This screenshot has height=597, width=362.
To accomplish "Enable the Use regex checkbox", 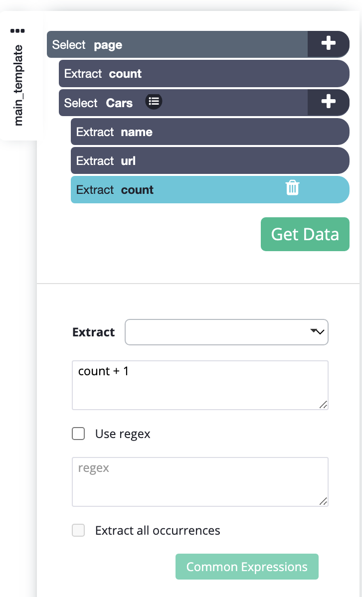I will tap(79, 434).
